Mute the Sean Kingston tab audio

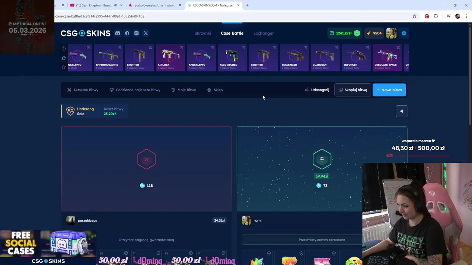click(115, 5)
